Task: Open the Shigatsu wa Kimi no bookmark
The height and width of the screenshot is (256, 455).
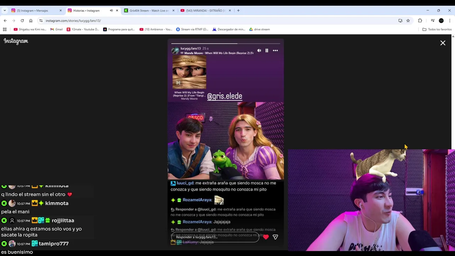Action: coord(30,30)
